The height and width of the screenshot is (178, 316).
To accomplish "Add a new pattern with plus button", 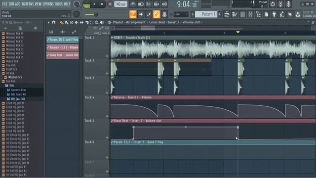I will tap(220, 14).
